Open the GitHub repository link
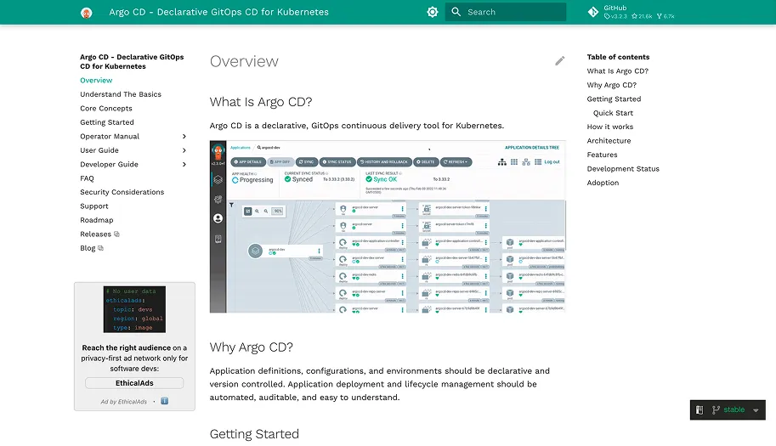The image size is (776, 446). pos(631,12)
